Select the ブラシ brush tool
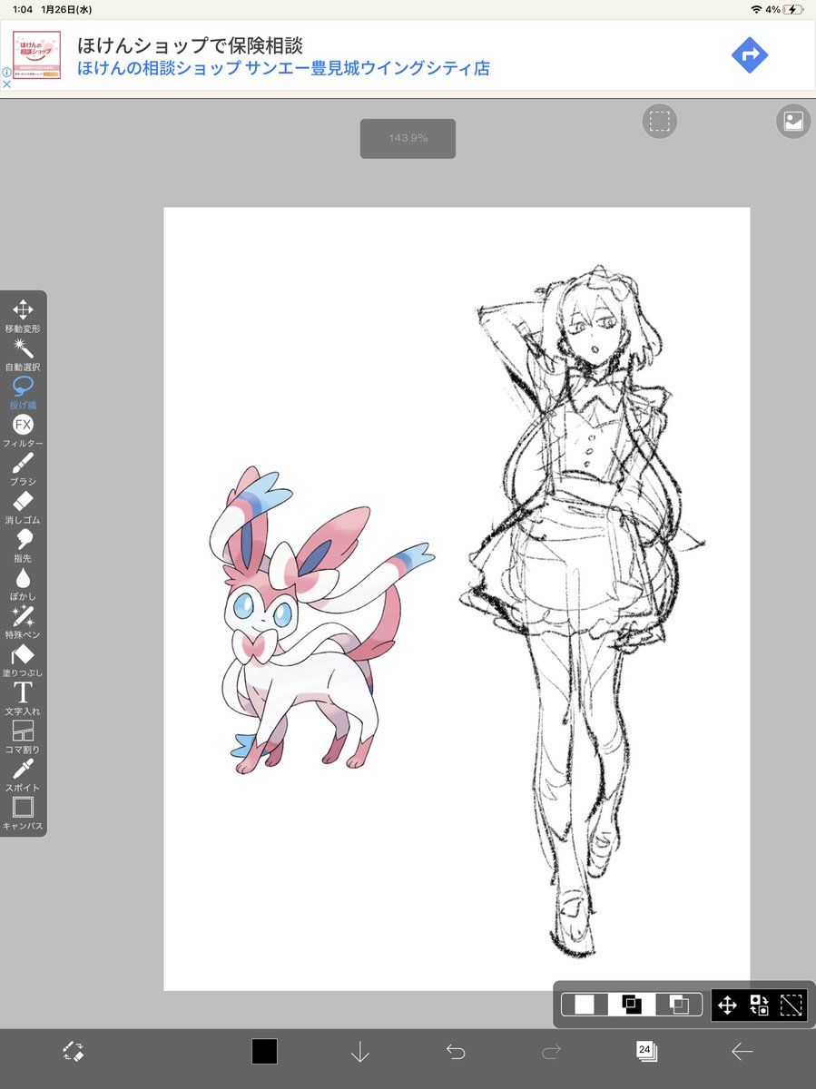This screenshot has height=1089, width=816. pos(23,469)
